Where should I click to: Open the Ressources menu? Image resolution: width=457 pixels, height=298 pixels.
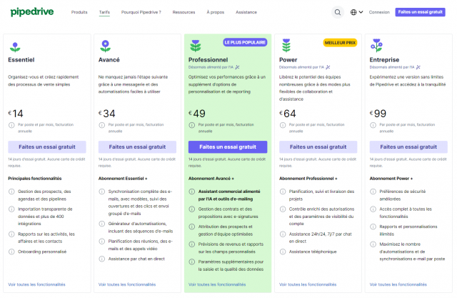(184, 12)
